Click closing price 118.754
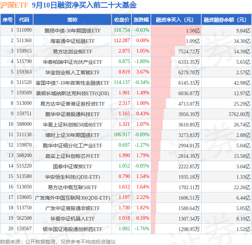Image resolution: width=252 pixels, height=245 pixels. (122, 30)
